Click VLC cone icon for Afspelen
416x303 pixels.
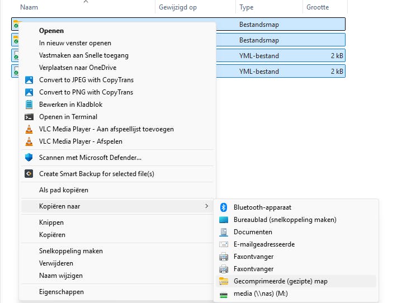coord(29,141)
